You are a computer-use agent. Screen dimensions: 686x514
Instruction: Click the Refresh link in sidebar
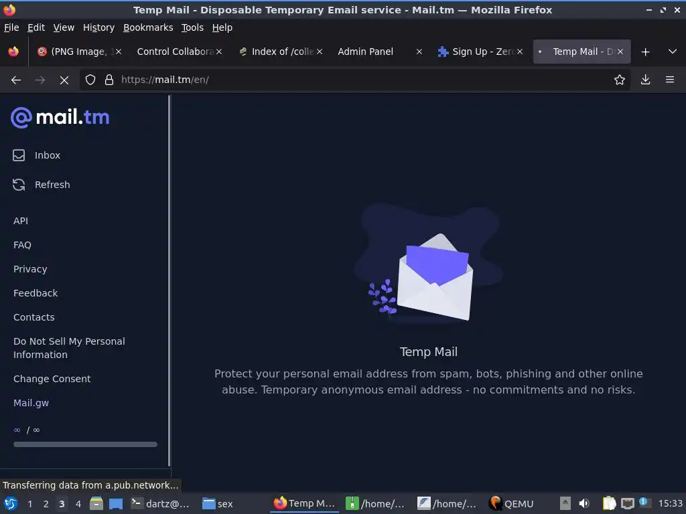(52, 185)
